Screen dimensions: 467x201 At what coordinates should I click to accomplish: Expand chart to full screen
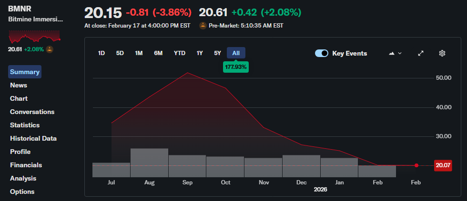(x=421, y=53)
